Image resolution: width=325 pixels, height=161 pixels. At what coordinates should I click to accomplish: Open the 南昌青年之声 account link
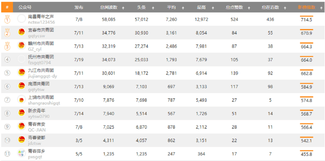point(41,17)
